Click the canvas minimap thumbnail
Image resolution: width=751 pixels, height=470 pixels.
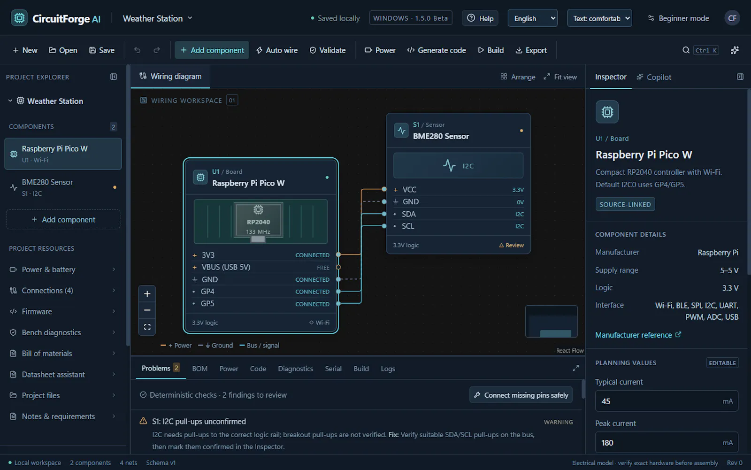pos(552,322)
